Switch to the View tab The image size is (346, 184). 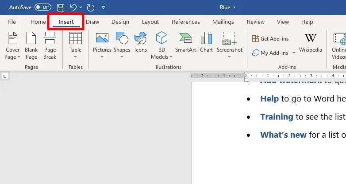click(283, 22)
